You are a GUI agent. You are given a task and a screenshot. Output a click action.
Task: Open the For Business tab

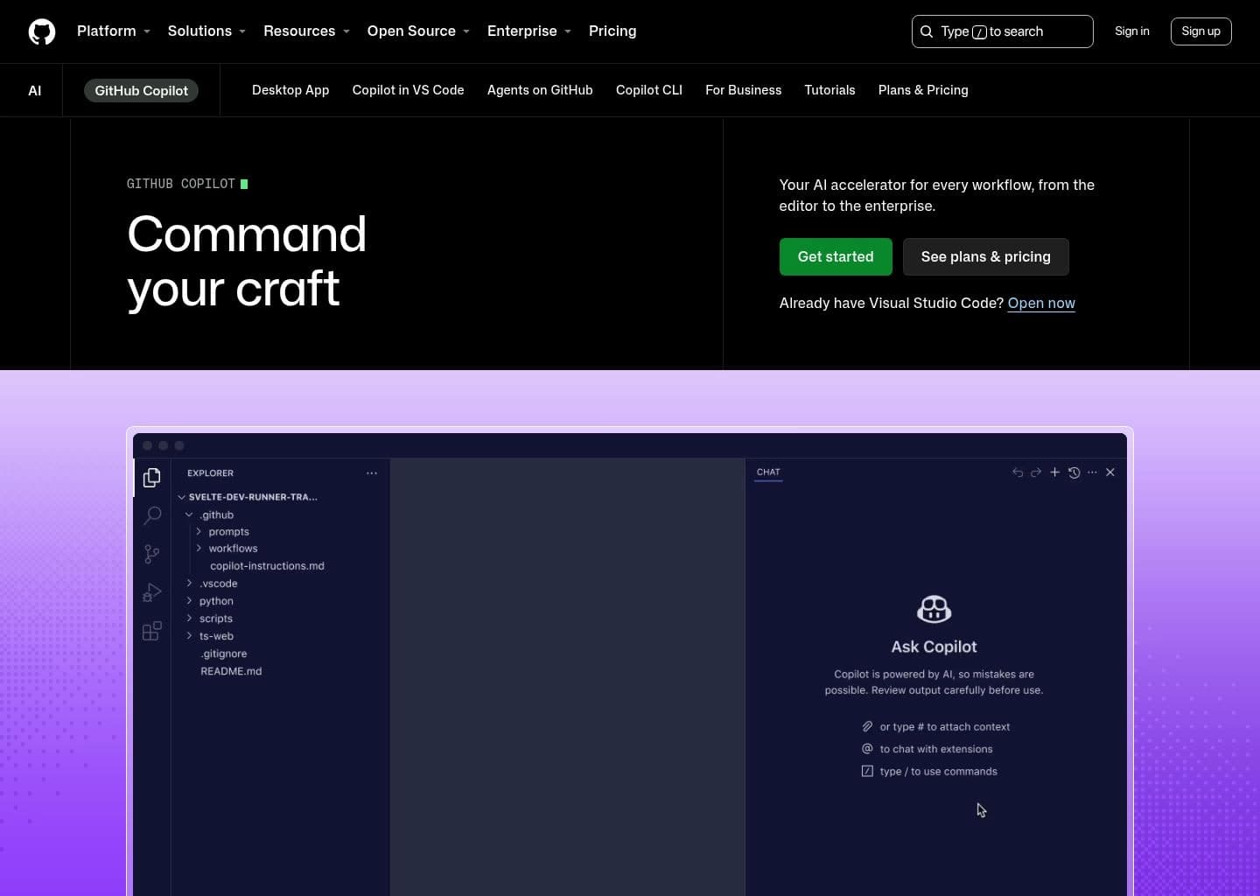pos(743,90)
